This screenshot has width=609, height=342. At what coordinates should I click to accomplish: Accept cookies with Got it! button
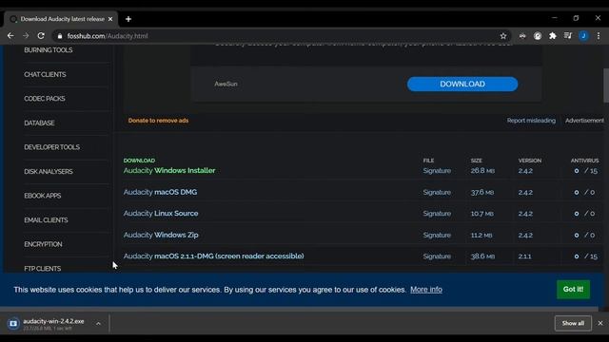(x=573, y=289)
